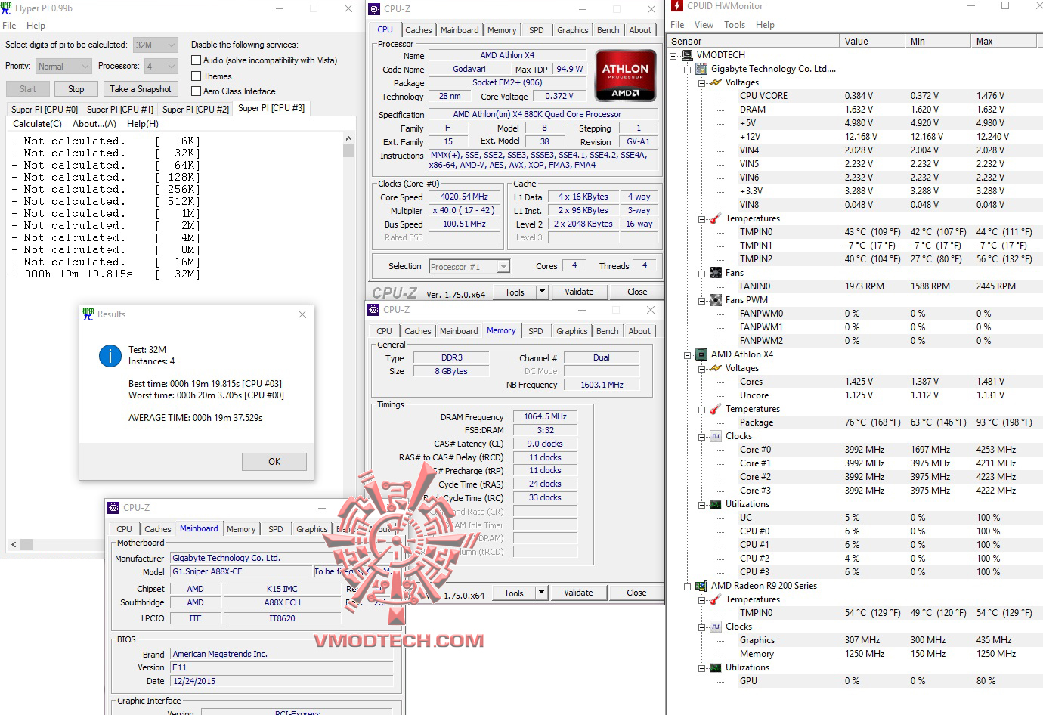Click the BIOS date field 12/24/2015
Viewport: 1043px width, 715px height.
282,681
